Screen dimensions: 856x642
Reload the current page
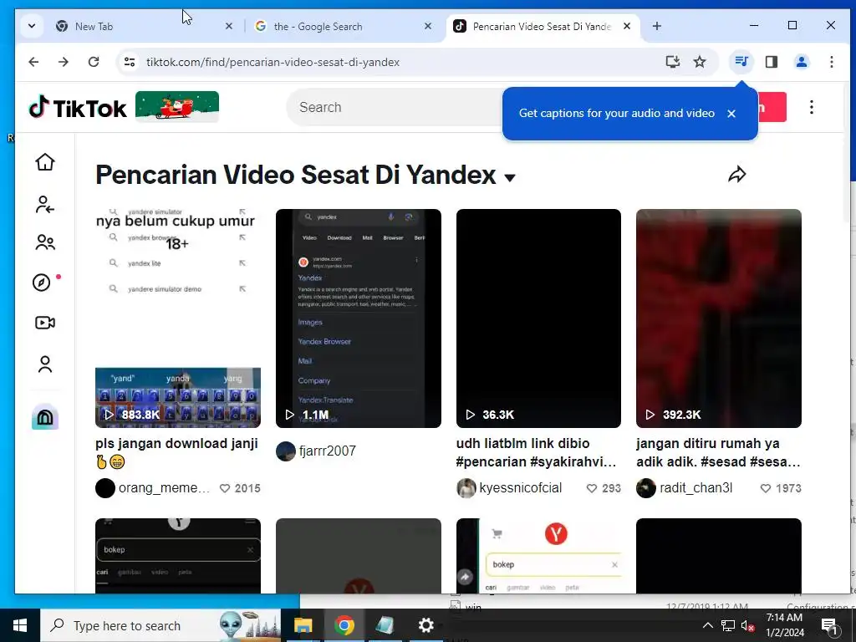[94, 62]
